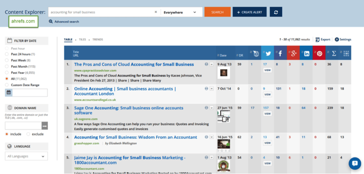Screen dimensions: 364x174
Task: Expand dropdown arrow on Jaime Jay row
Action: pyautogui.click(x=211, y=157)
